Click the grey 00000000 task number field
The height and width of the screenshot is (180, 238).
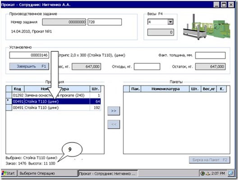64,22
